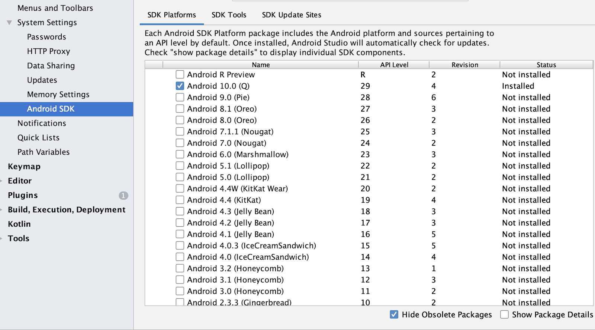Collapse the System Settings tree arrow
Image resolution: width=595 pixels, height=330 pixels.
coord(10,23)
